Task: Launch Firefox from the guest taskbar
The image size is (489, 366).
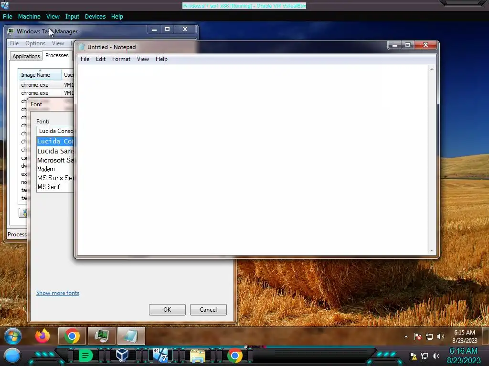Action: pos(43,336)
